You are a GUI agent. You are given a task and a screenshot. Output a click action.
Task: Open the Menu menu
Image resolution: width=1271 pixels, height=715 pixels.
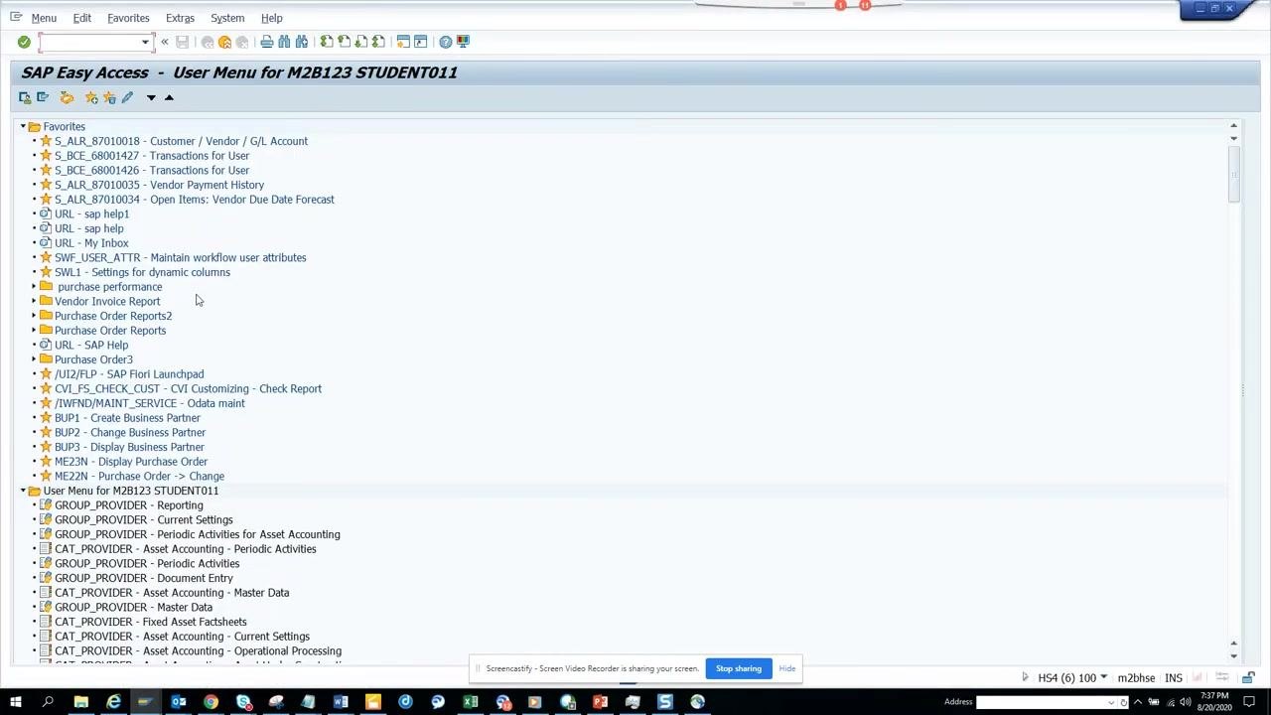point(44,18)
